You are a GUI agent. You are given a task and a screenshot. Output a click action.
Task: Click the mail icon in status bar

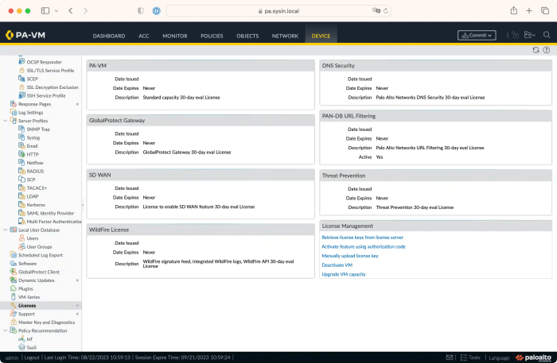coord(450,357)
